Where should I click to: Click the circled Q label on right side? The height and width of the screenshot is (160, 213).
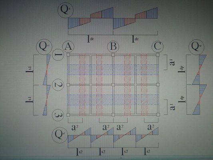click(197, 47)
